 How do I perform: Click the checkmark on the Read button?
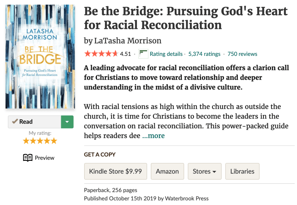click(15, 122)
